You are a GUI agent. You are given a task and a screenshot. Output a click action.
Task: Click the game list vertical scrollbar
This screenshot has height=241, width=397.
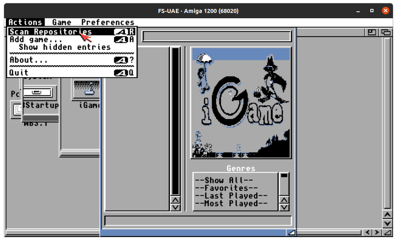coord(175,121)
